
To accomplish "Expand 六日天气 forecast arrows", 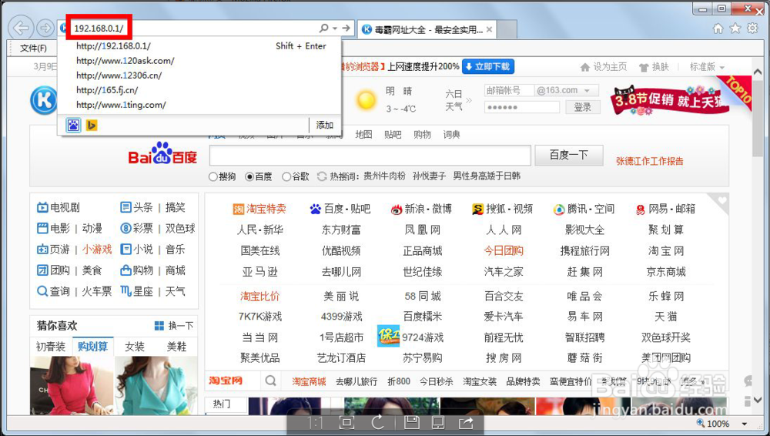I will point(468,100).
